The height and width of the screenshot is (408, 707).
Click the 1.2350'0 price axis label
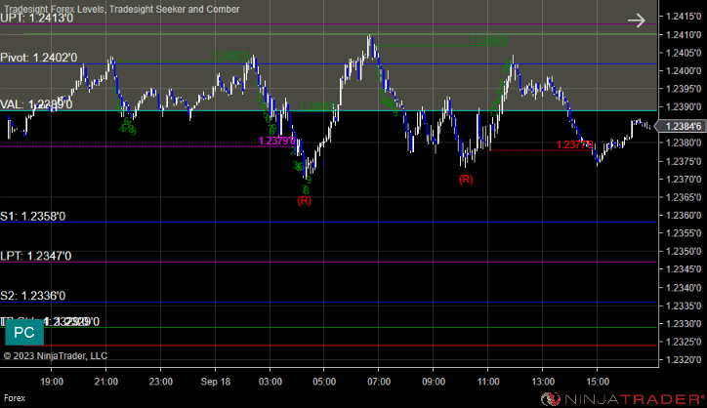(x=684, y=251)
